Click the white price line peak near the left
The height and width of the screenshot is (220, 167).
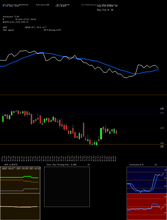pos(26,51)
